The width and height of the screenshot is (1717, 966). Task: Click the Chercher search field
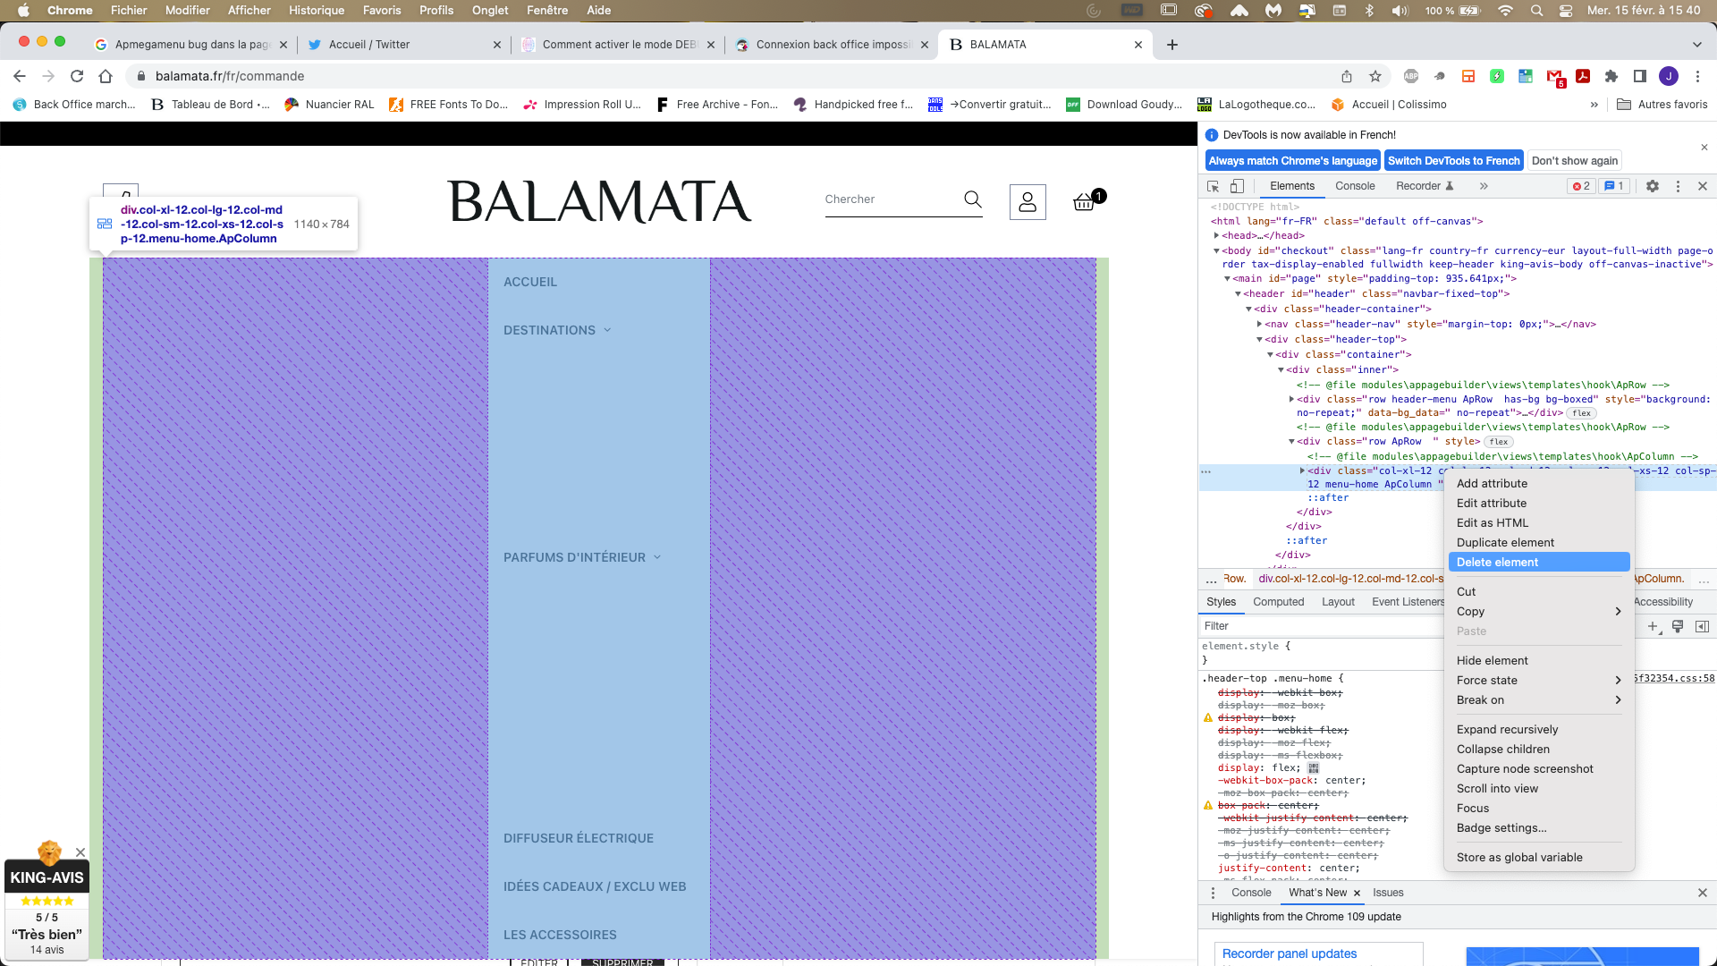tap(890, 199)
